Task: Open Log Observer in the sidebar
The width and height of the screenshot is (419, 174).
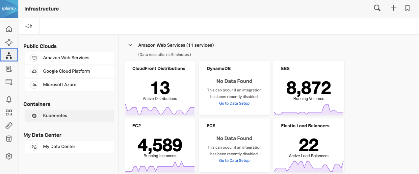Action: pyautogui.click(x=9, y=69)
